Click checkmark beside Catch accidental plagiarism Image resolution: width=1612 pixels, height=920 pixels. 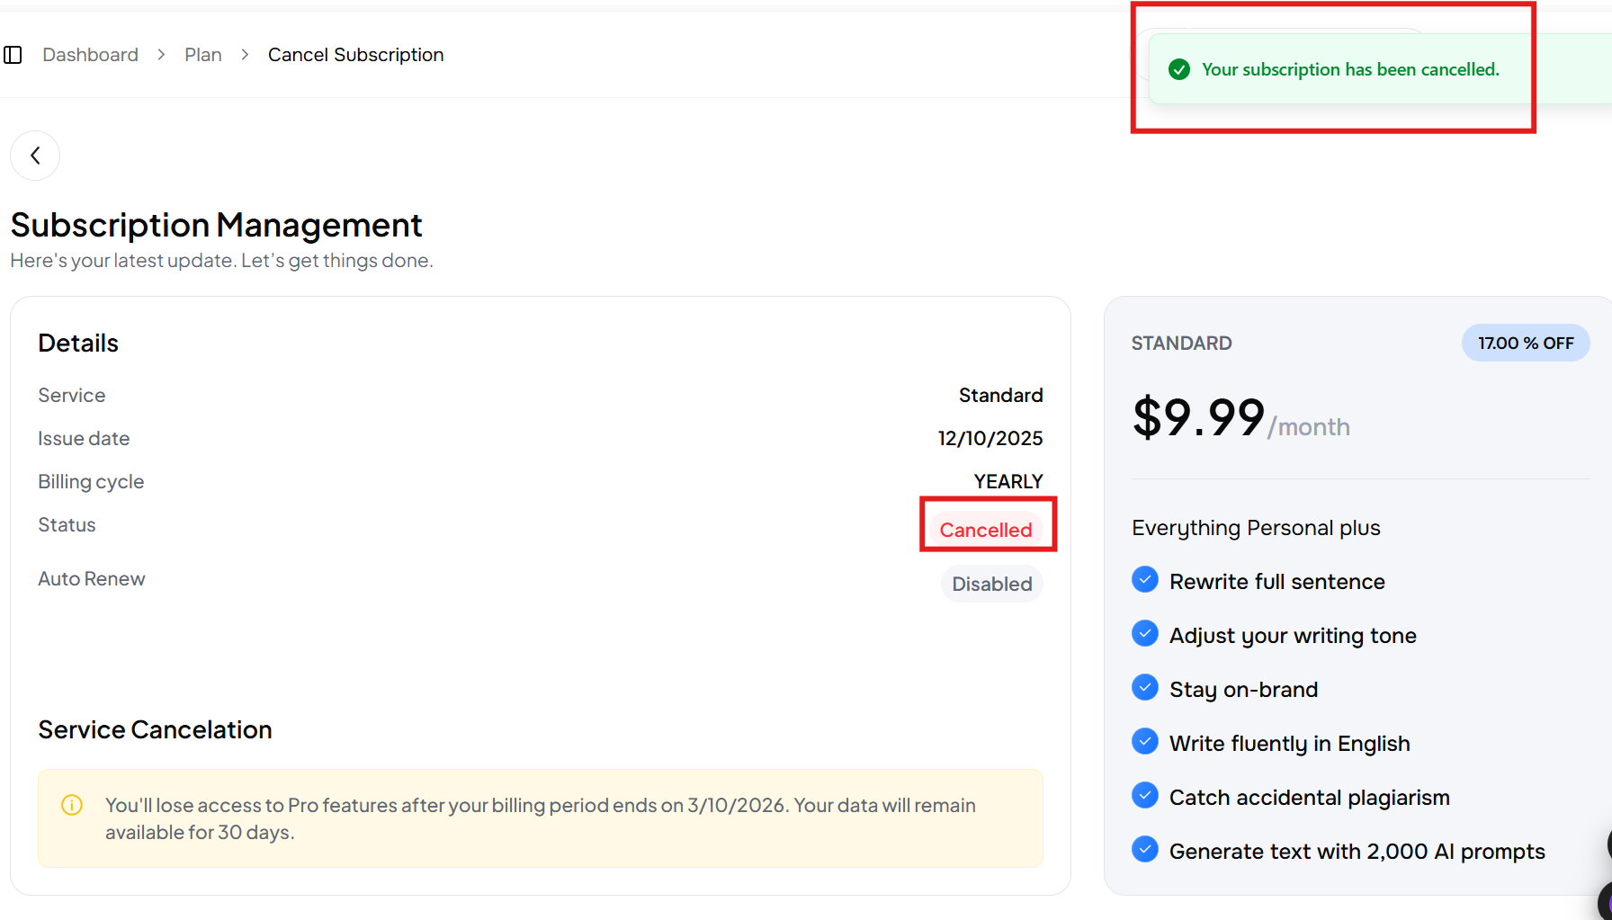click(x=1144, y=796)
